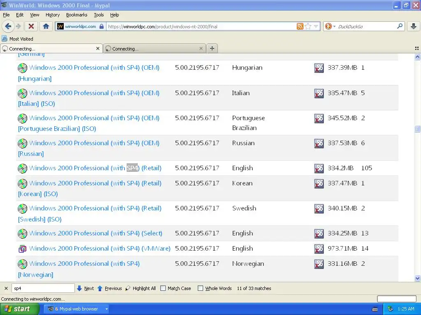The image size is (421, 315).
Task: Open the Home page button
Action: click(x=46, y=26)
